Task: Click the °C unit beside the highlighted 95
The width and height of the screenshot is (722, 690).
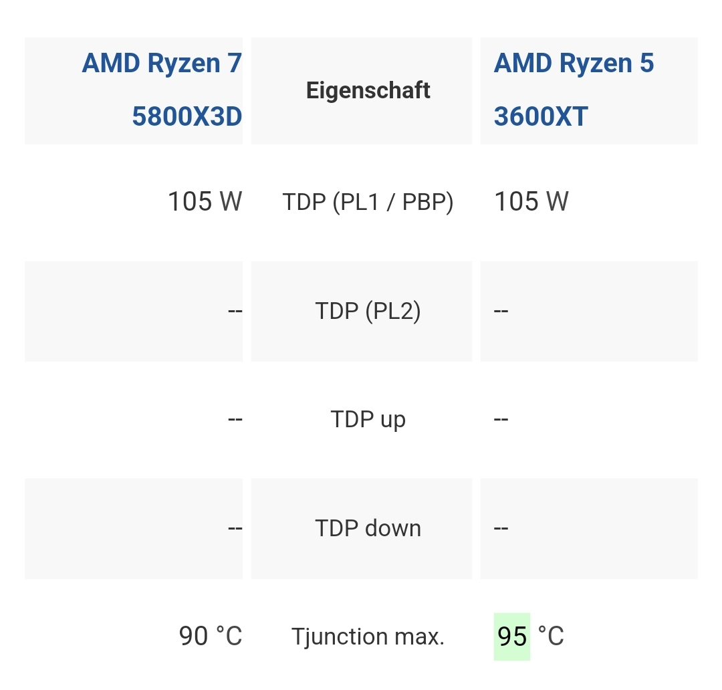Action: click(x=551, y=637)
